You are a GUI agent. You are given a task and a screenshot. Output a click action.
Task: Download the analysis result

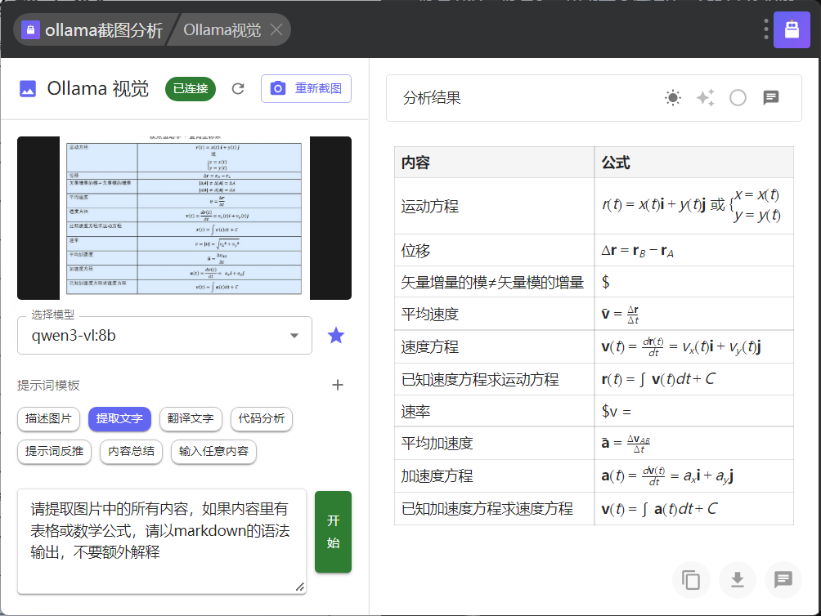737,580
